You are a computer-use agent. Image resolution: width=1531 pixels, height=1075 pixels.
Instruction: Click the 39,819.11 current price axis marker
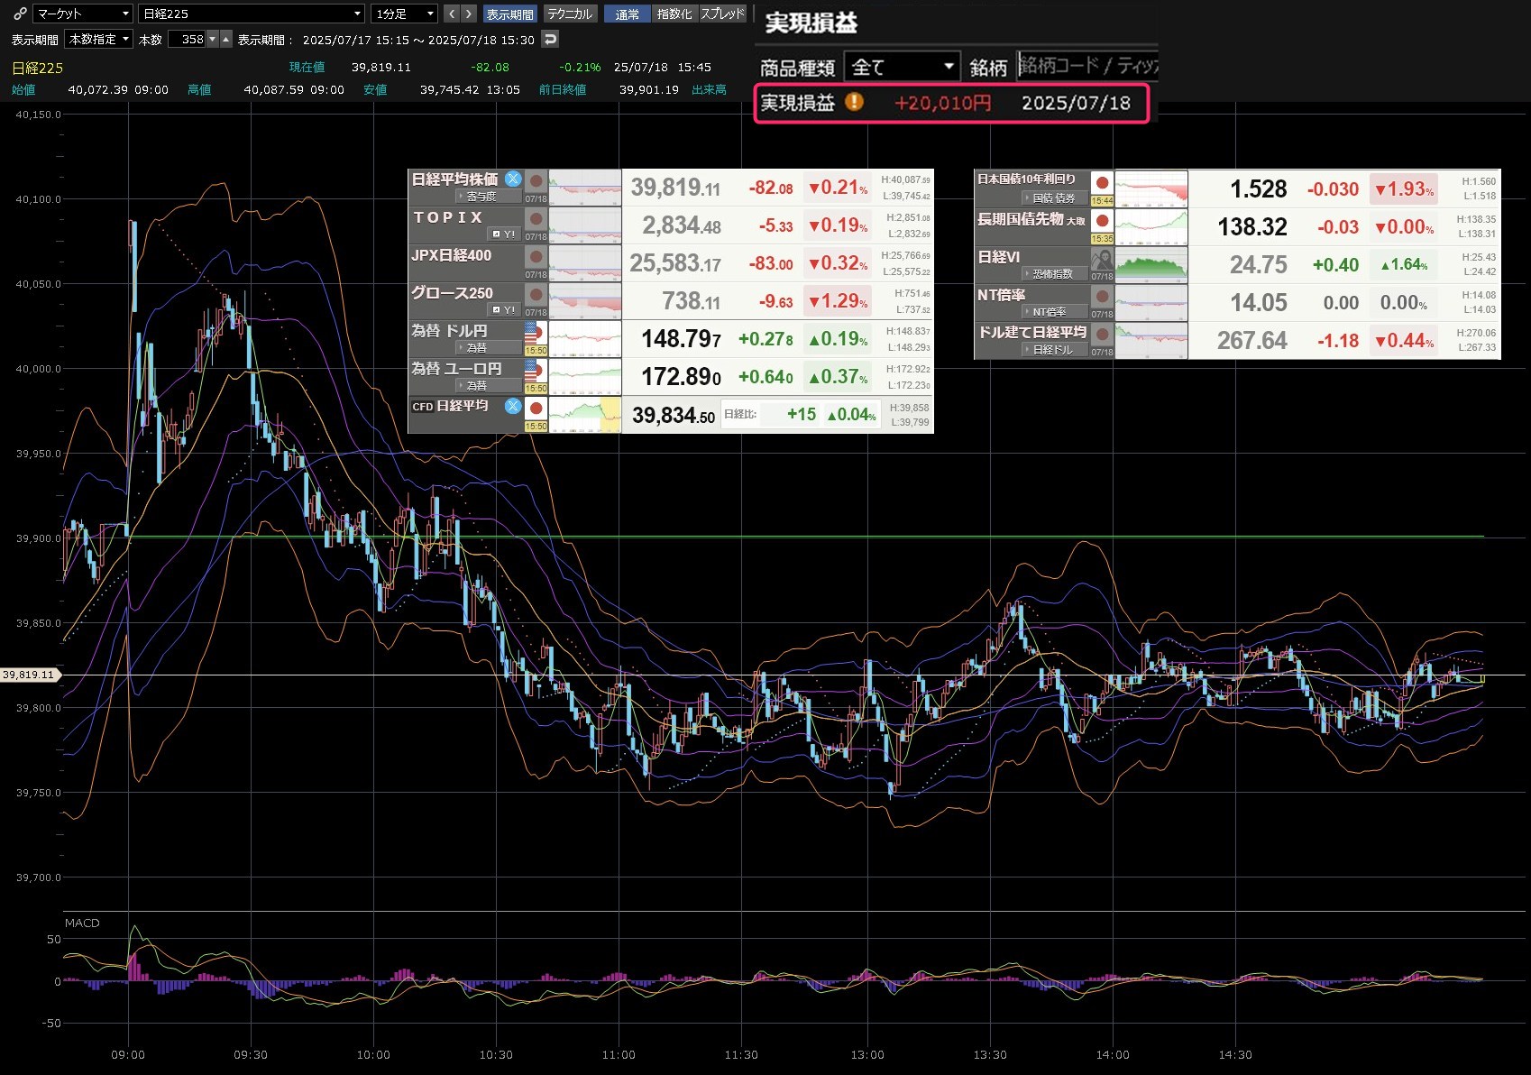[29, 675]
